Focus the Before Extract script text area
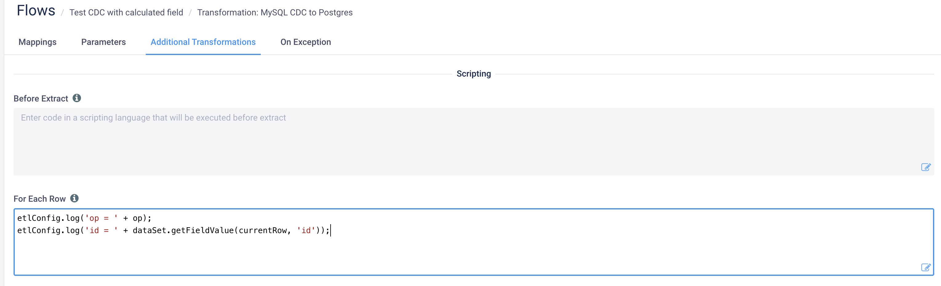This screenshot has height=286, width=941. point(438,142)
